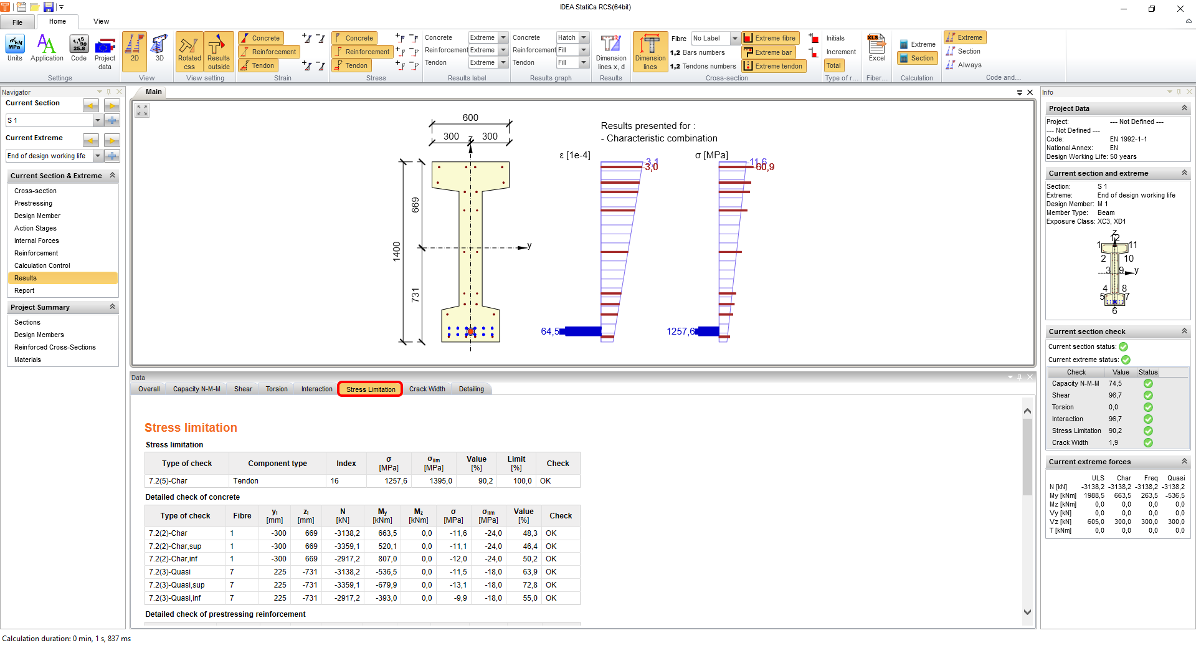Open the Current Section S 1 dropdown

click(98, 120)
